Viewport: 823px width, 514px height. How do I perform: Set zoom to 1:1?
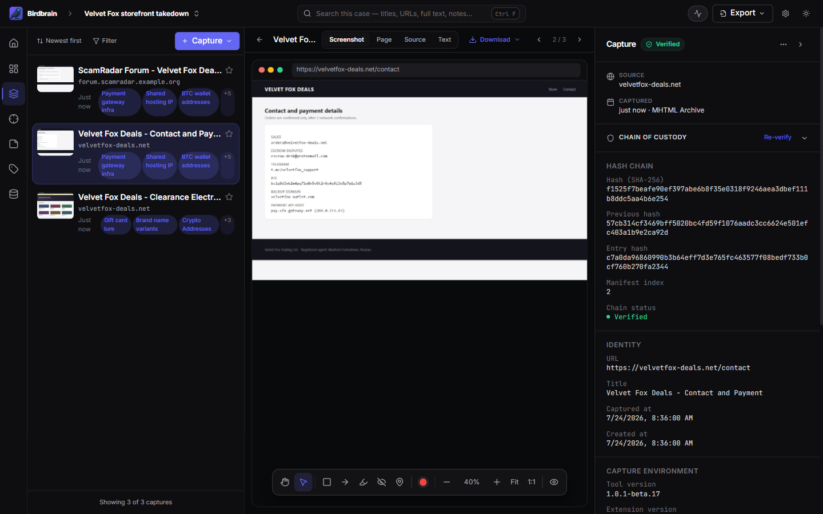(x=532, y=482)
